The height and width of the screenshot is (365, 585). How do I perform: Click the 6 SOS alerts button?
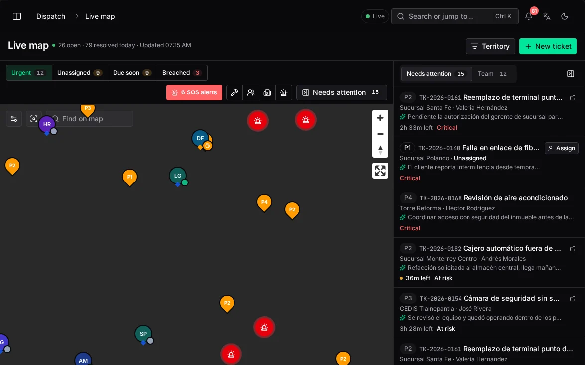tap(194, 92)
